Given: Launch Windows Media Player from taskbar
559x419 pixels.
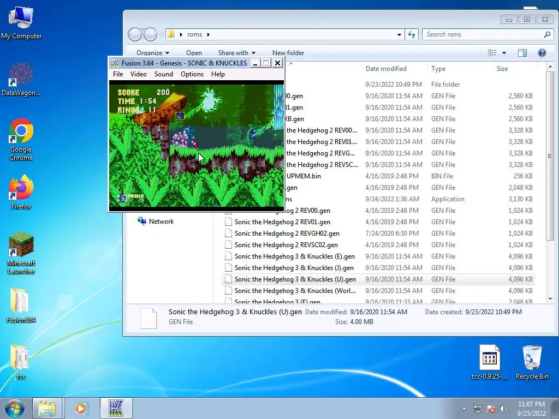Looking at the screenshot, I should click(x=81, y=408).
